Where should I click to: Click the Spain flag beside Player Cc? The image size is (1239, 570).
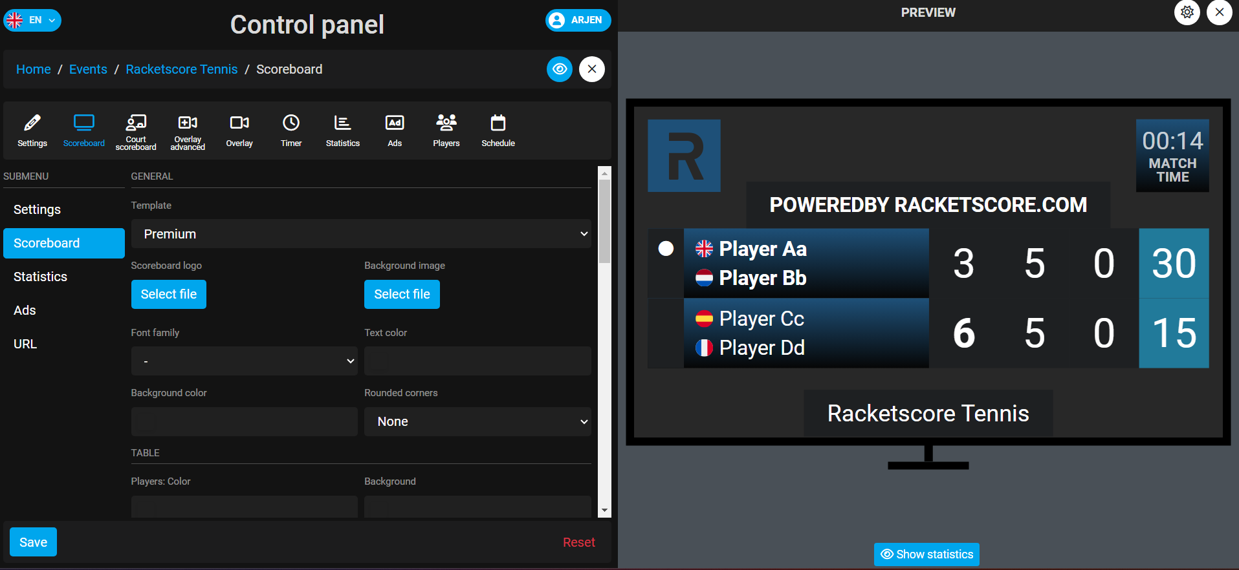click(704, 319)
